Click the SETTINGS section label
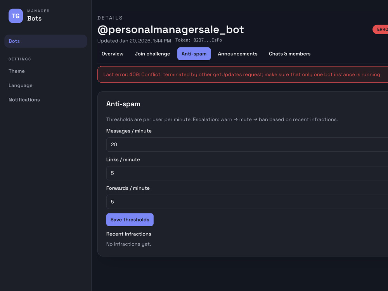The width and height of the screenshot is (388, 291). click(20, 59)
